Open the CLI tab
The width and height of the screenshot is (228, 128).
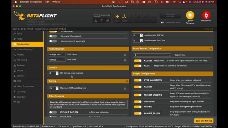click(x=27, y=102)
